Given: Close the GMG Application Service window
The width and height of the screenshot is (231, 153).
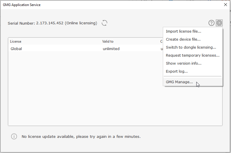Looking at the screenshot, I should tap(226, 5).
